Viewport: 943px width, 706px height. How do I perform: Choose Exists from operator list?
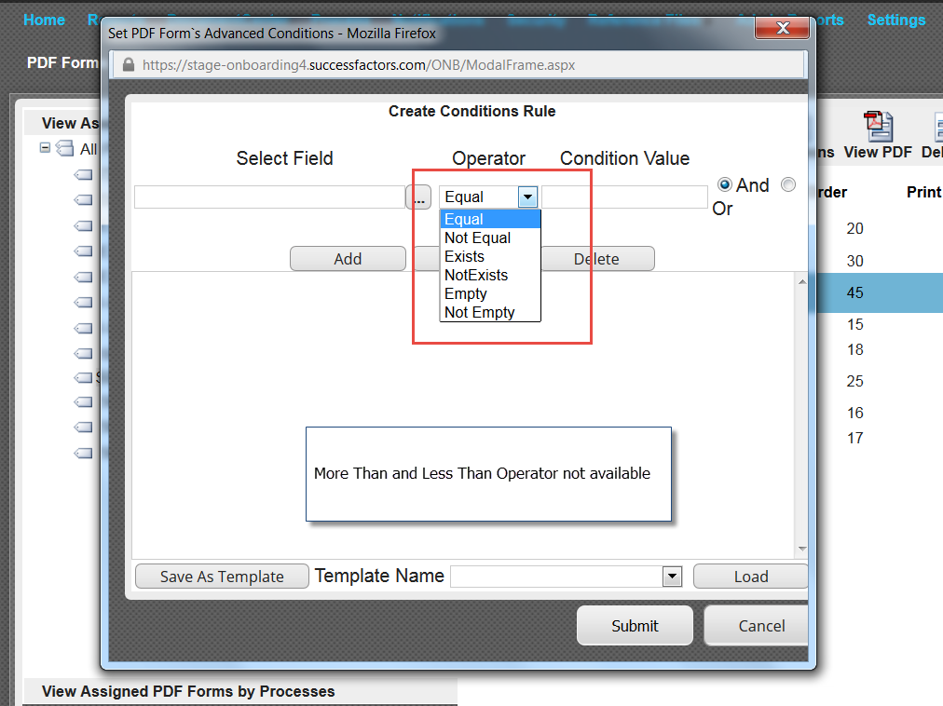(x=490, y=257)
